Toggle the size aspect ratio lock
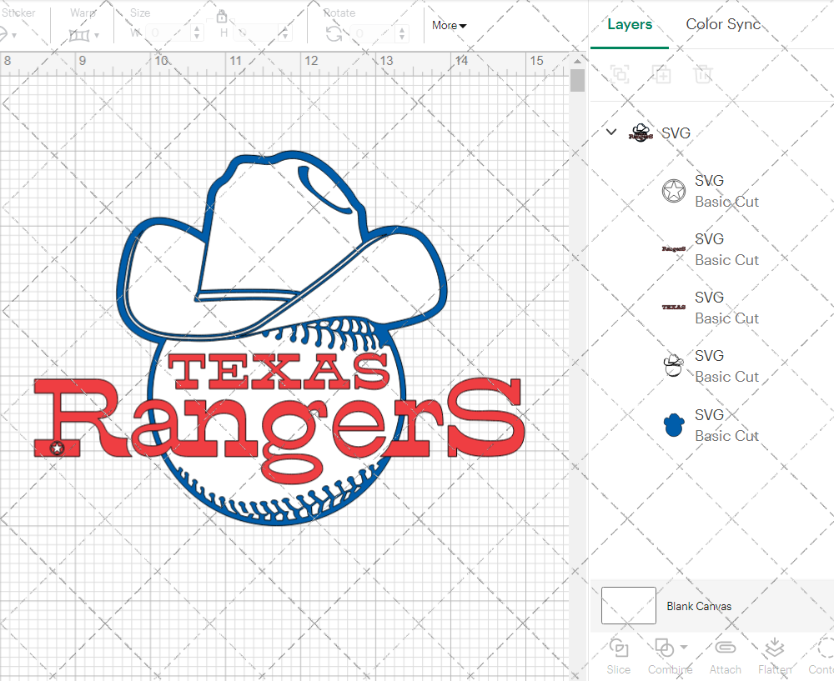 (222, 17)
